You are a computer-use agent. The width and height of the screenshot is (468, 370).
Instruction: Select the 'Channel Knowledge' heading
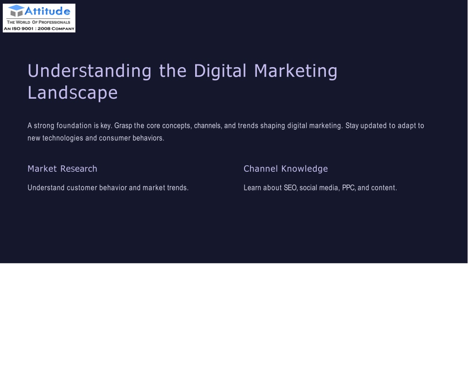coord(286,169)
